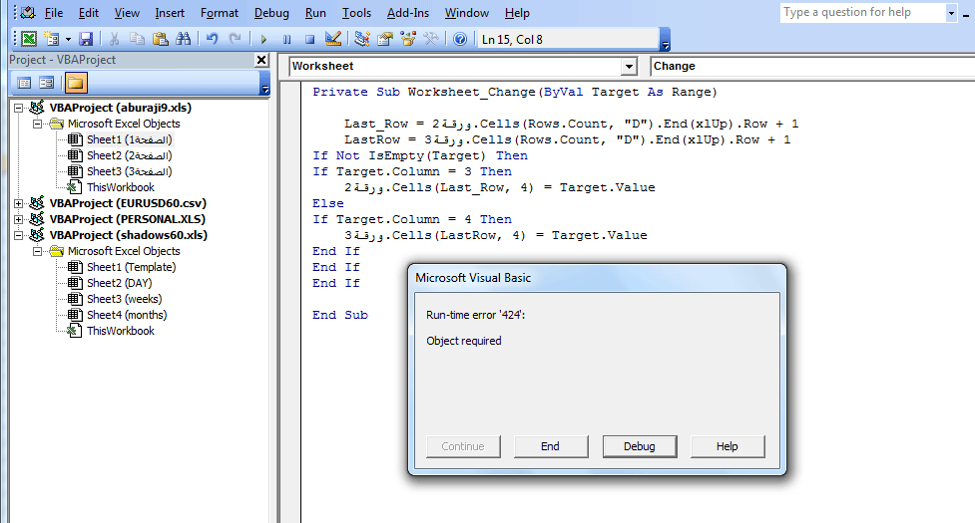Click the Visual Basic Help question icon
Image resolution: width=975 pixels, height=523 pixels.
459,39
